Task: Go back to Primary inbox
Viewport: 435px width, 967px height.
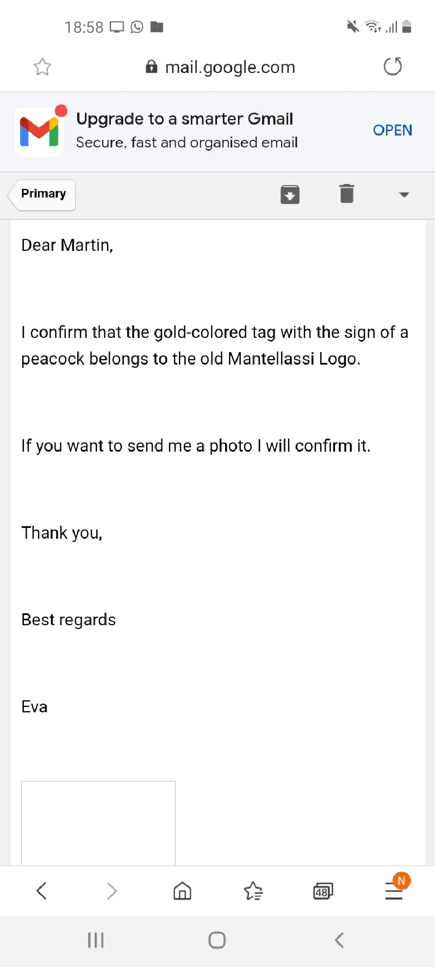Action: (42, 194)
